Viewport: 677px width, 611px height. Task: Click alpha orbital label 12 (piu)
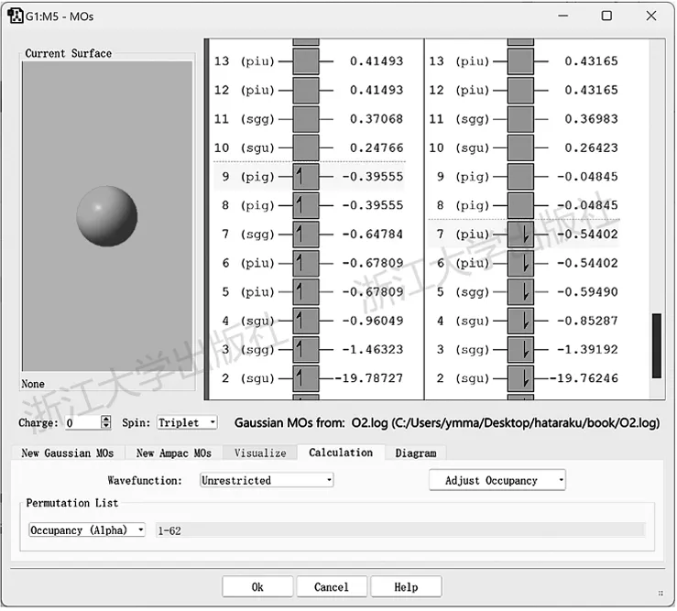pos(244,91)
